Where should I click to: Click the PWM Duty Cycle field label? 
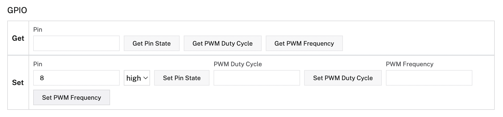pos(237,64)
